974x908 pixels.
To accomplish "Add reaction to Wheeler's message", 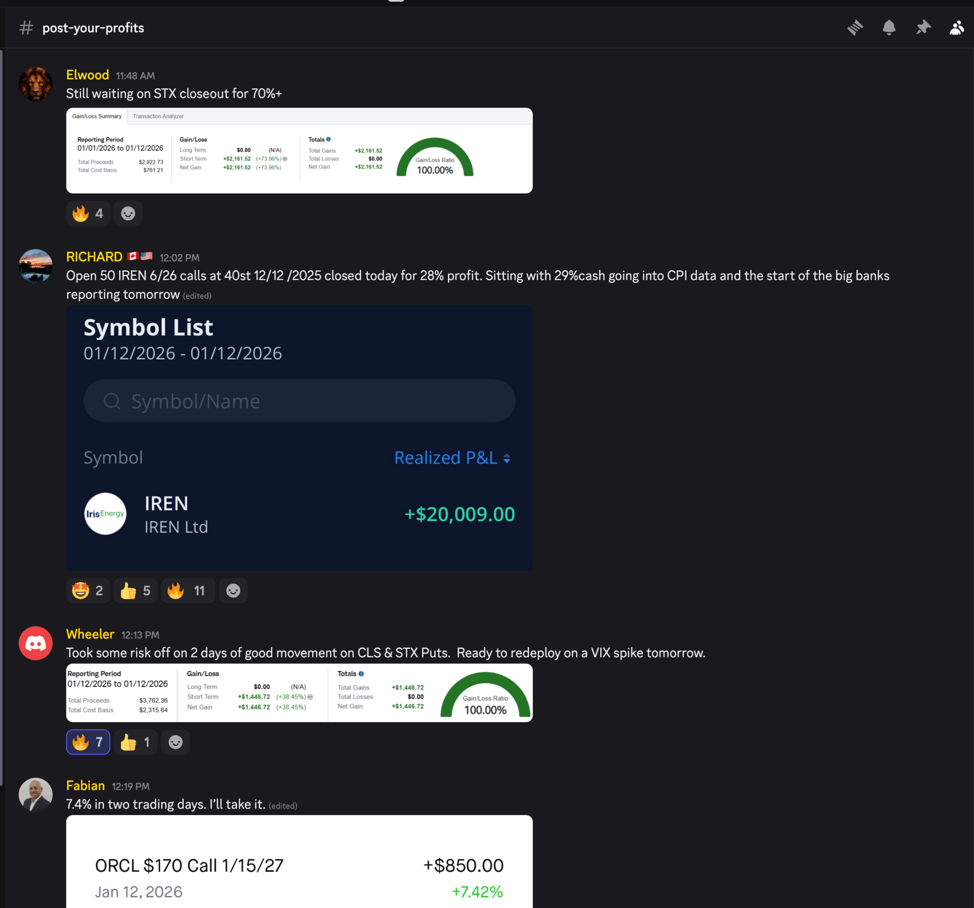I will (x=176, y=742).
